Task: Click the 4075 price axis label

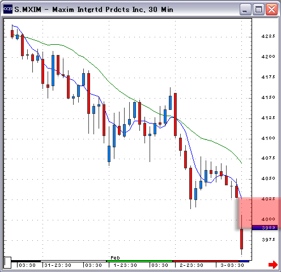Action: point(268,158)
